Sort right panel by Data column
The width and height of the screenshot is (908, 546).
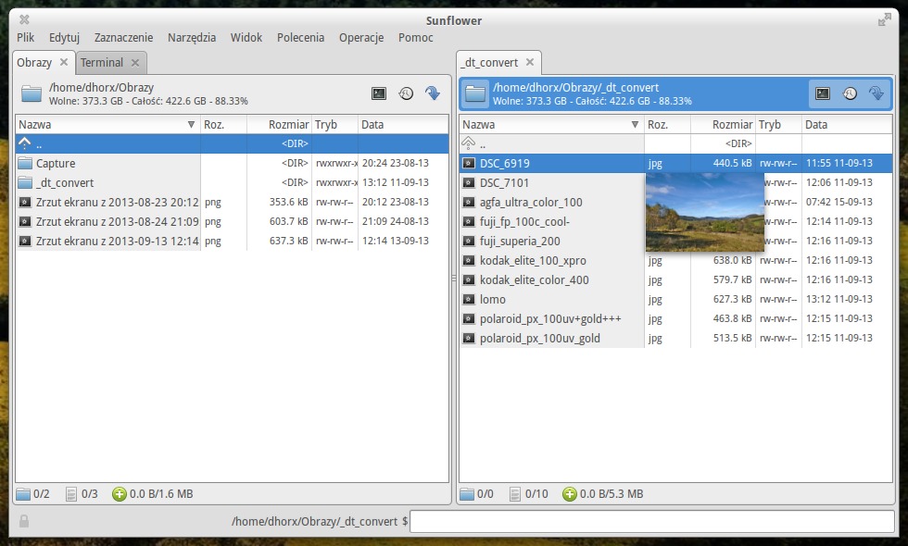847,124
